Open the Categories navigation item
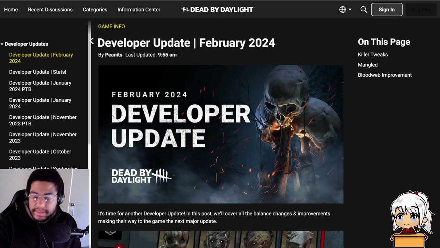The height and width of the screenshot is (248, 440). [x=95, y=10]
